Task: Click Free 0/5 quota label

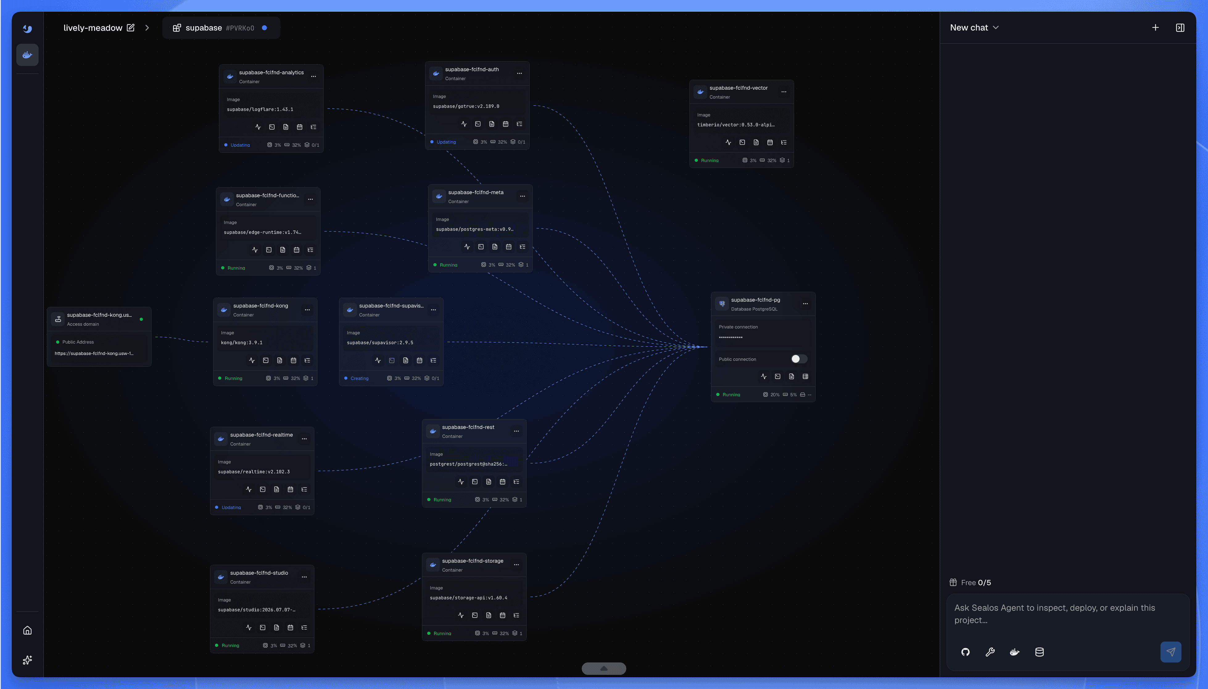Action: coord(976,582)
